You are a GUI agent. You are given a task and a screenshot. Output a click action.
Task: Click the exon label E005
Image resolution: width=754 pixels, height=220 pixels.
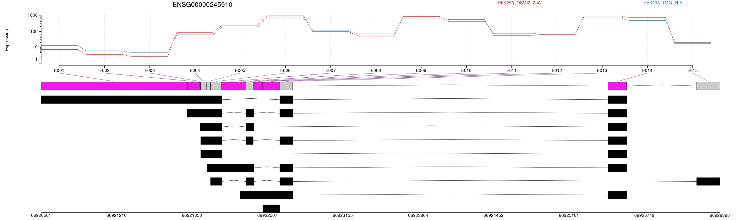click(240, 70)
